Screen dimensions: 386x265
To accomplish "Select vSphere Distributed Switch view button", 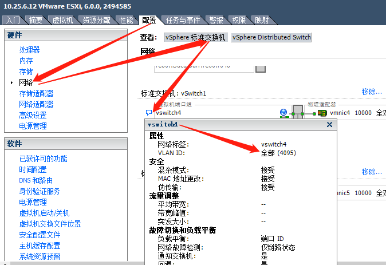I will [271, 37].
